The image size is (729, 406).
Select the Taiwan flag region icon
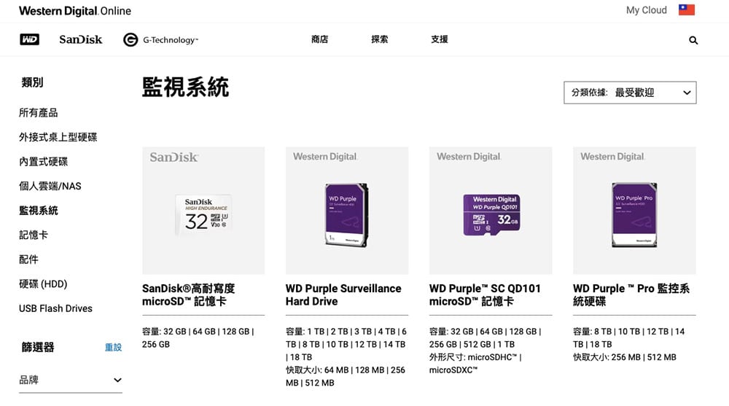(687, 9)
